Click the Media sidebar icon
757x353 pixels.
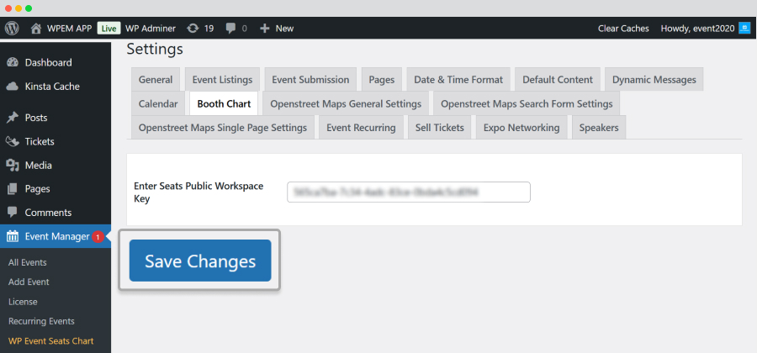click(13, 166)
